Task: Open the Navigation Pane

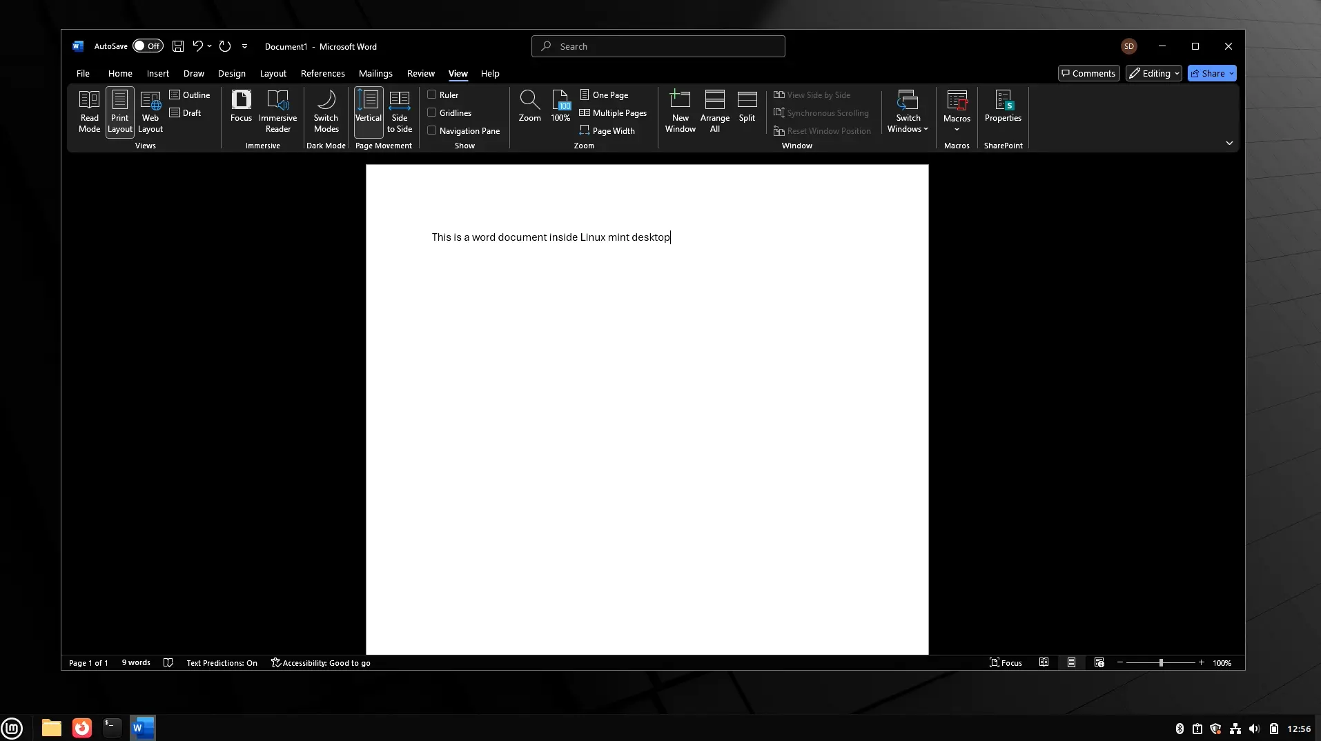Action: tap(431, 130)
